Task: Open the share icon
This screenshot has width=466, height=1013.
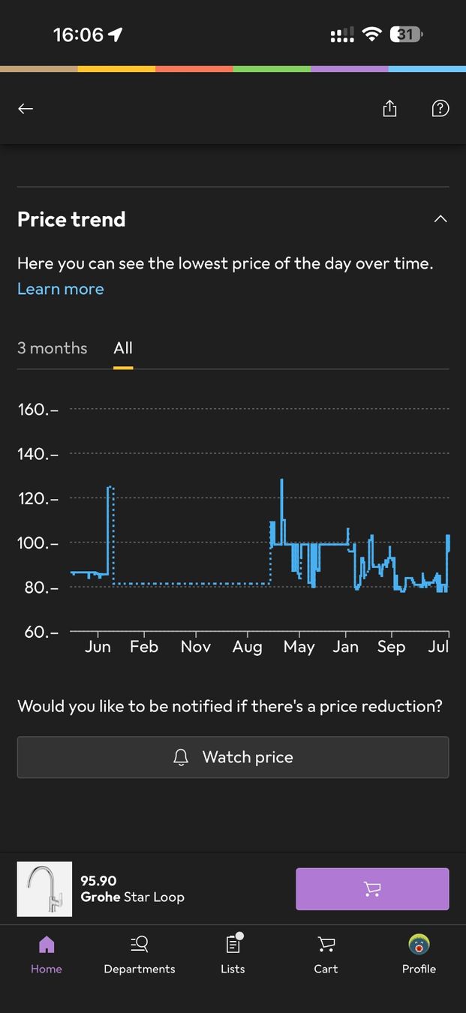Action: click(389, 109)
